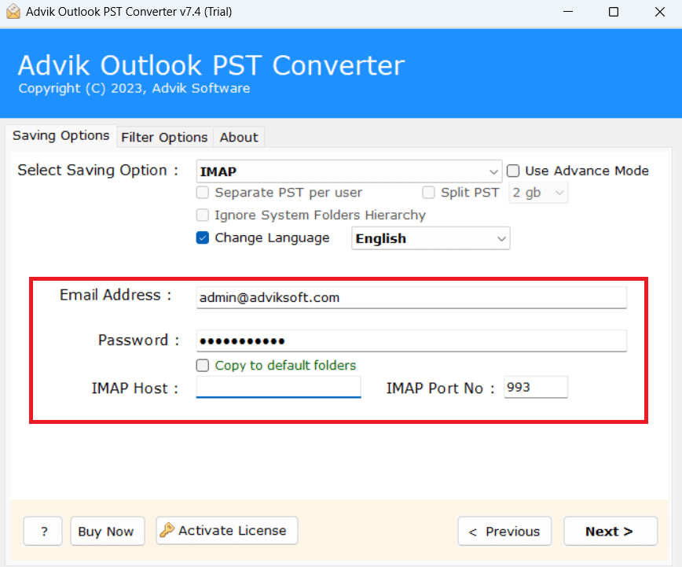Viewport: 682px width, 567px height.
Task: Maximize the Advik converter window
Action: 614,12
